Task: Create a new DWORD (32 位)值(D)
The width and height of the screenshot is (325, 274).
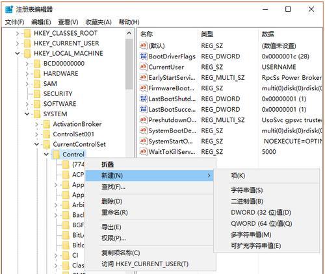Action: [266, 212]
